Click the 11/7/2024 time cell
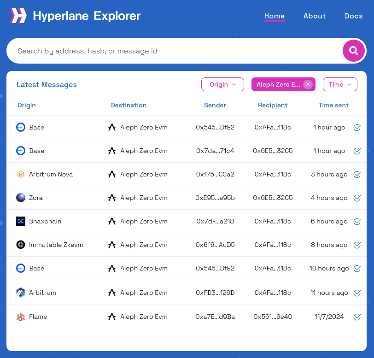This screenshot has width=374, height=358. pos(329,317)
